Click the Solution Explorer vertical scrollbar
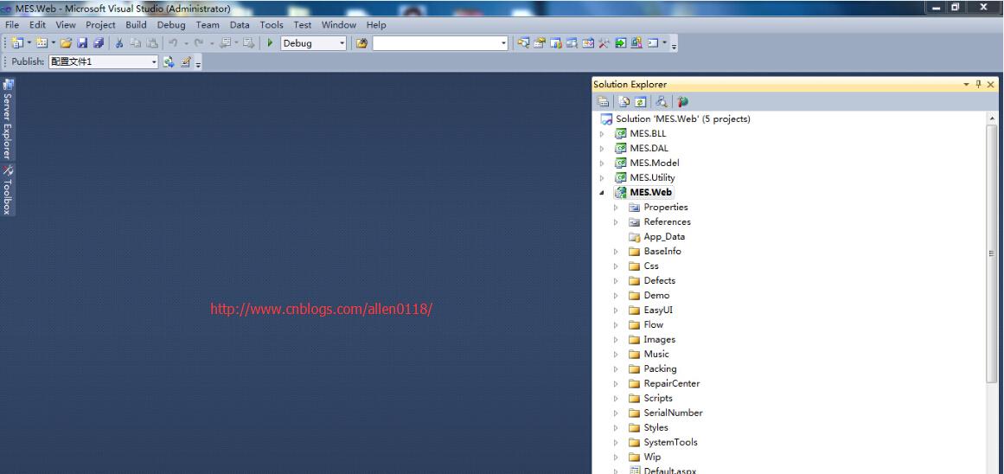1004x474 pixels. point(992,253)
